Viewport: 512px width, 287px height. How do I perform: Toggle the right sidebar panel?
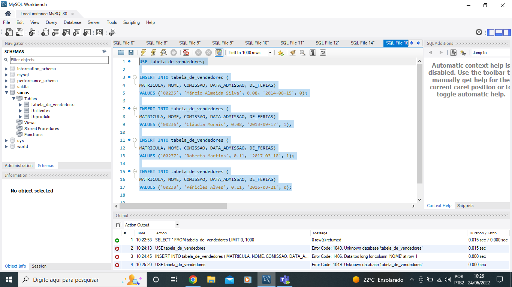tap(507, 33)
